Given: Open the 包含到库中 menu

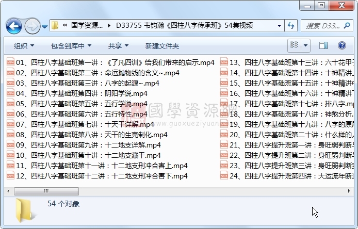Looking at the screenshot, I should [71, 46].
